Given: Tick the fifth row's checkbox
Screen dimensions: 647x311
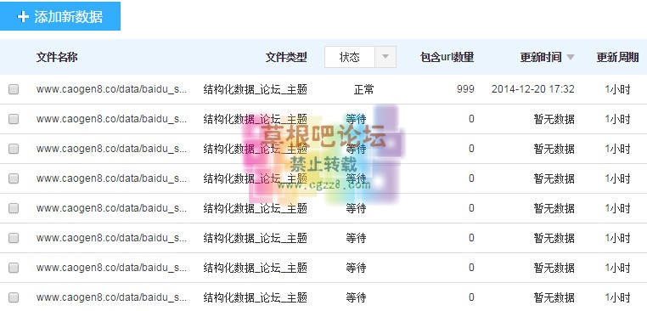Looking at the screenshot, I should tap(14, 208).
